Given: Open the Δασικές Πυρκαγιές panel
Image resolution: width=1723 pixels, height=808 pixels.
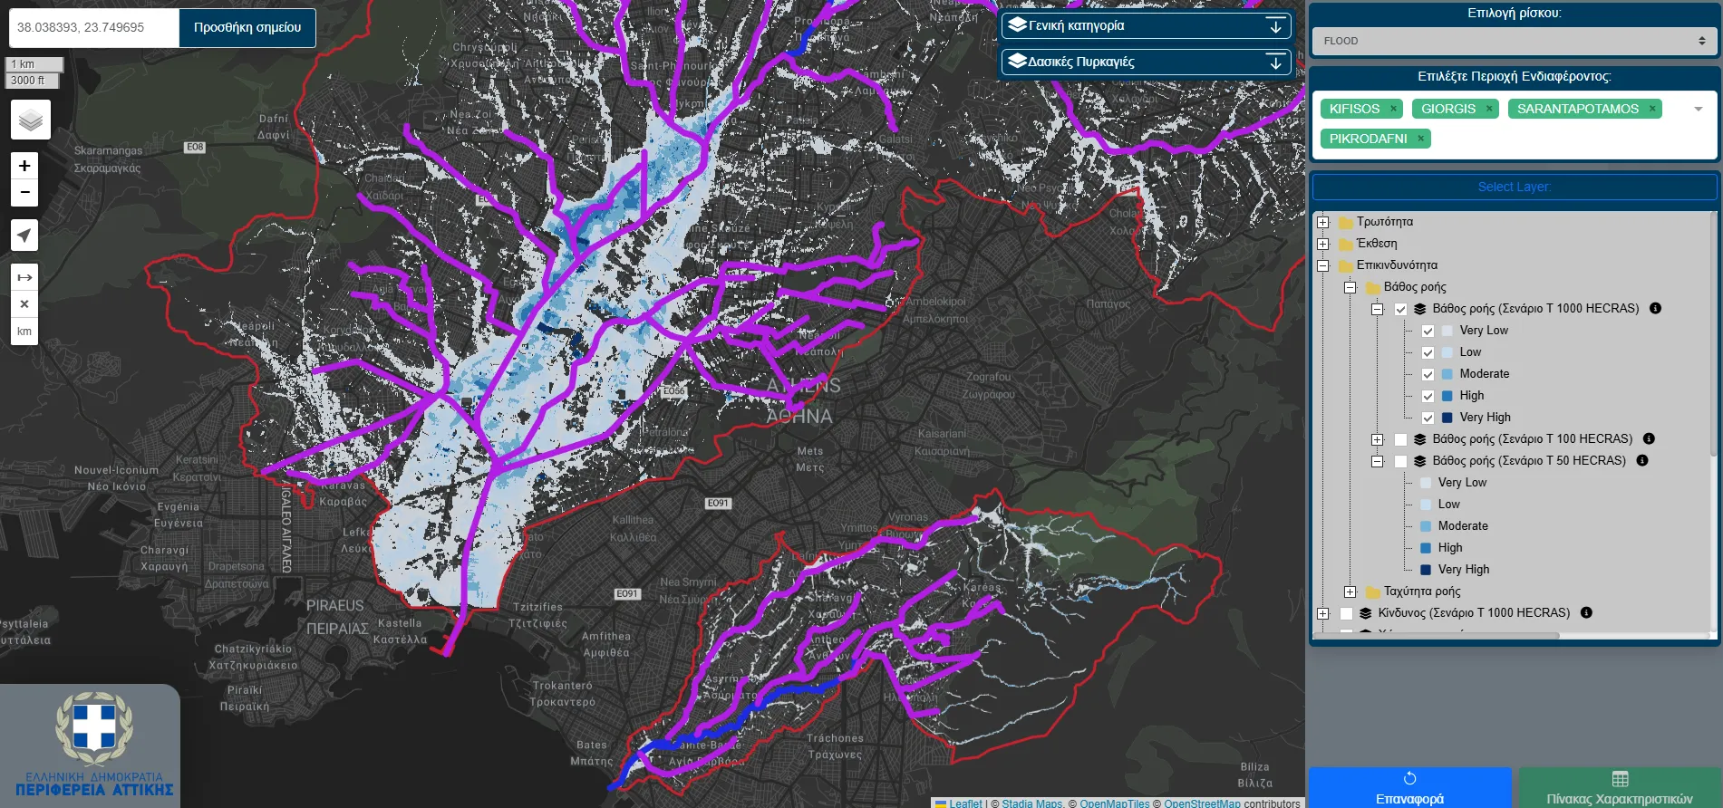Looking at the screenshot, I should [x=1147, y=62].
